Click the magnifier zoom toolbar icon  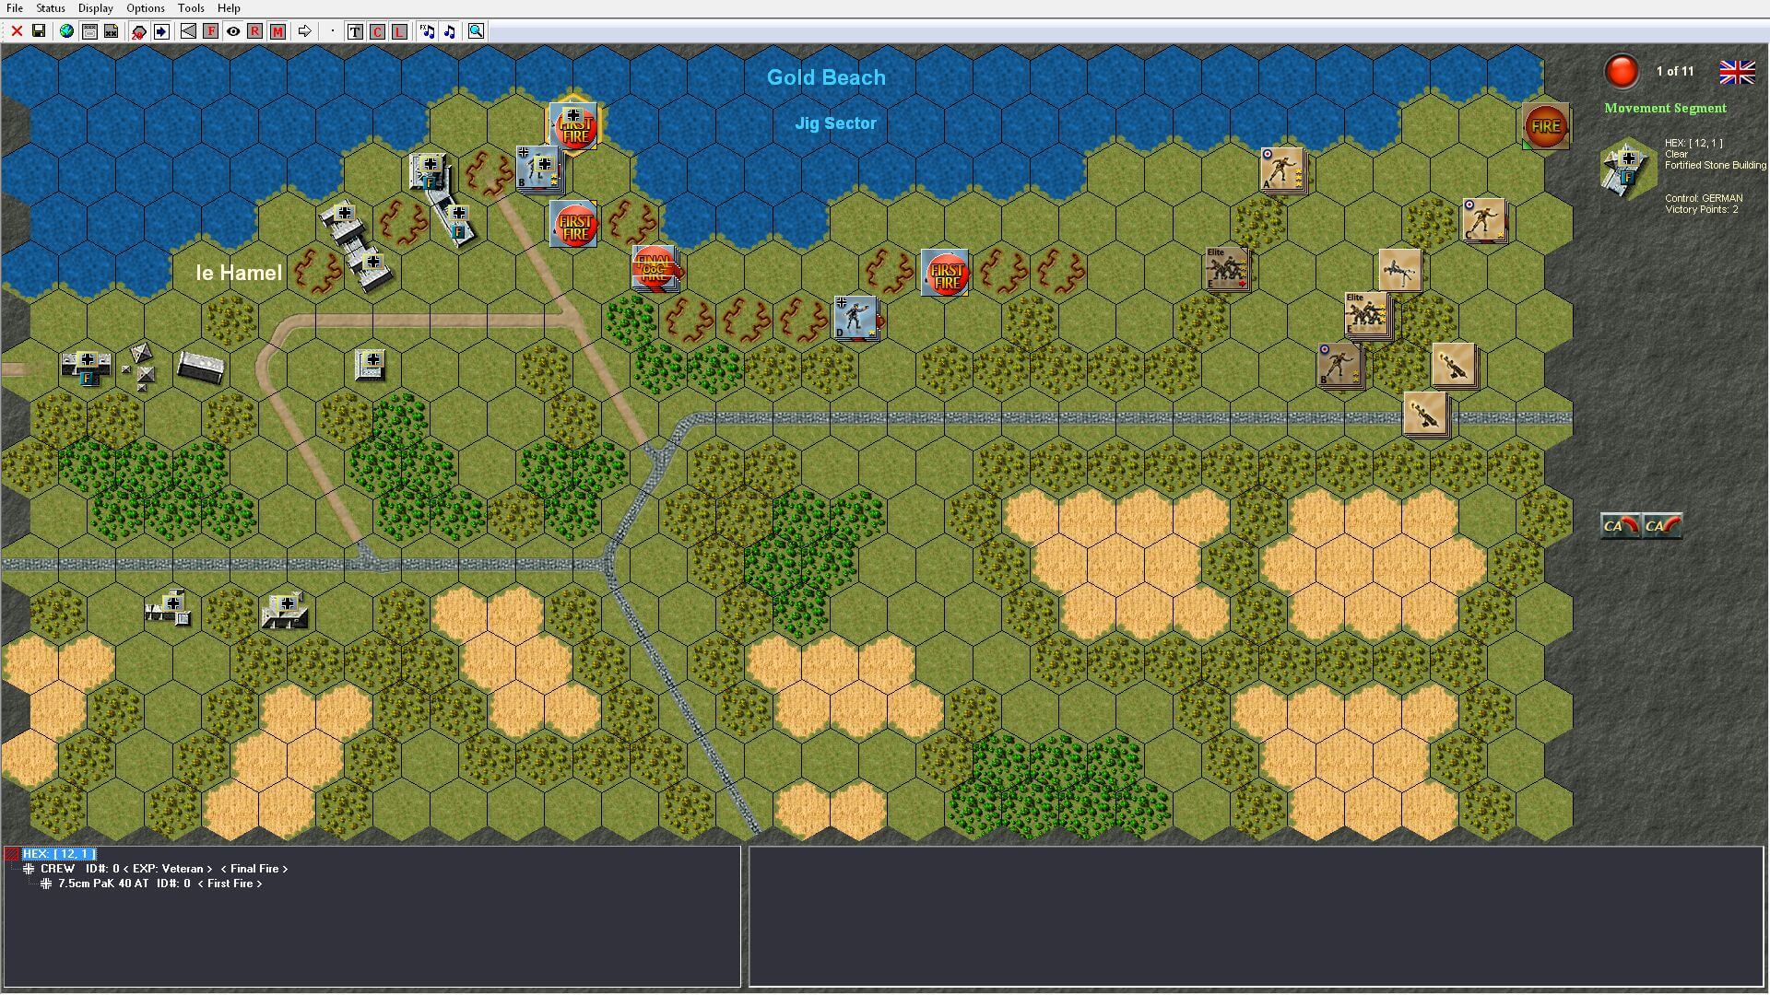[x=476, y=31]
